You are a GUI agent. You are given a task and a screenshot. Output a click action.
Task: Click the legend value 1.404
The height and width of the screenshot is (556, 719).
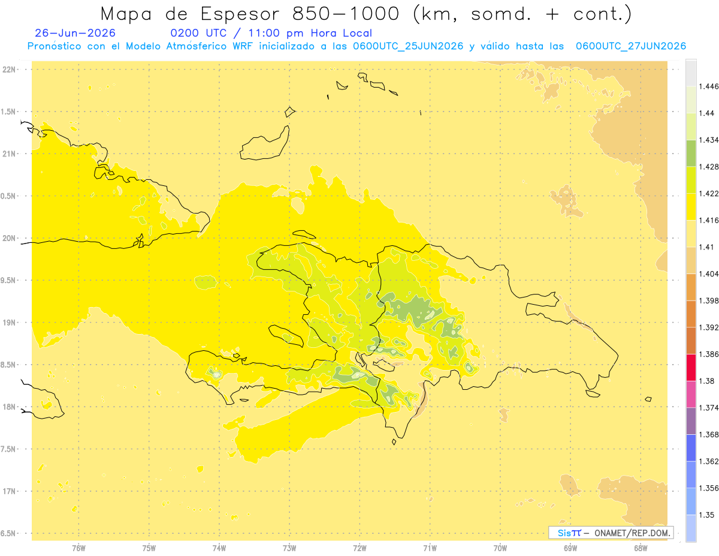[x=709, y=274]
